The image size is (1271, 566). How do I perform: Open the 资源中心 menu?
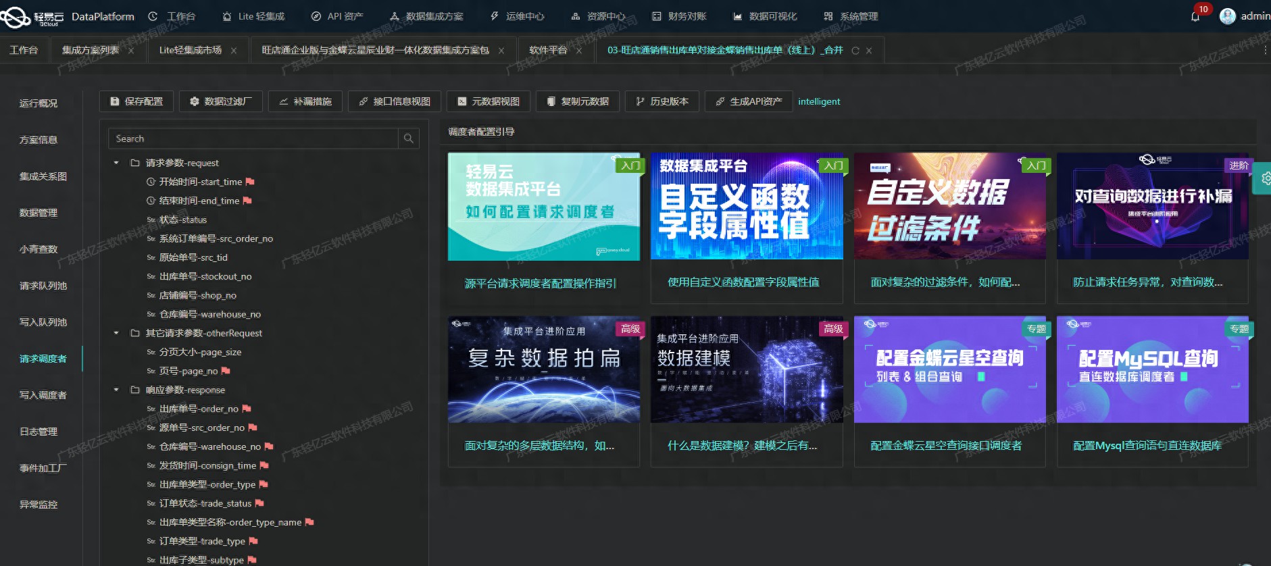pyautogui.click(x=598, y=16)
